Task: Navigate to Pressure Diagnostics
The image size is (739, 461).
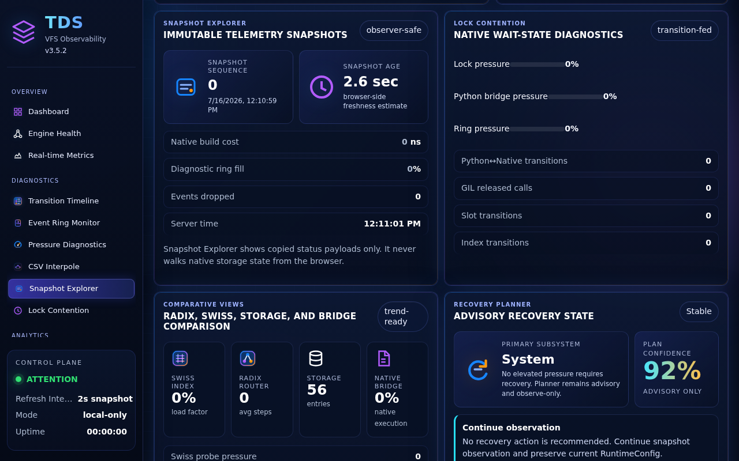Action: point(71,245)
